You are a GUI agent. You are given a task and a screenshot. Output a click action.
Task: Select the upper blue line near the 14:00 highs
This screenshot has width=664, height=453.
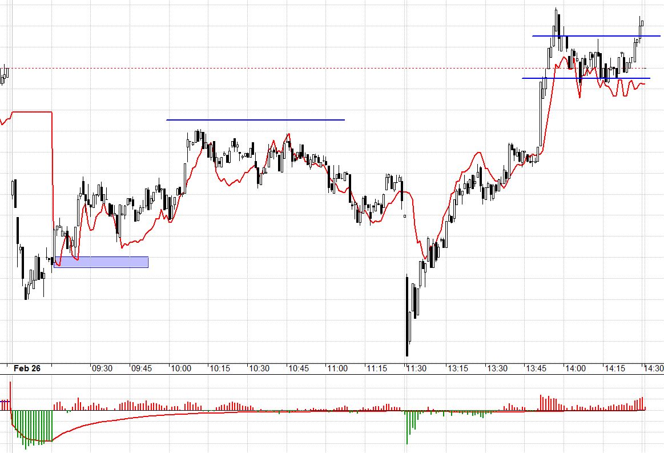coord(596,36)
